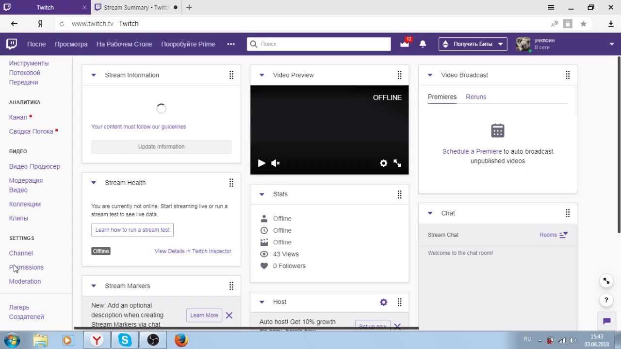This screenshot has width=621, height=349.
Task: Reload the page
Action: [x=62, y=23]
